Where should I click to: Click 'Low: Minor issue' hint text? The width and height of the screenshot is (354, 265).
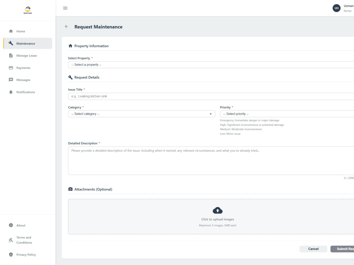pos(230,134)
